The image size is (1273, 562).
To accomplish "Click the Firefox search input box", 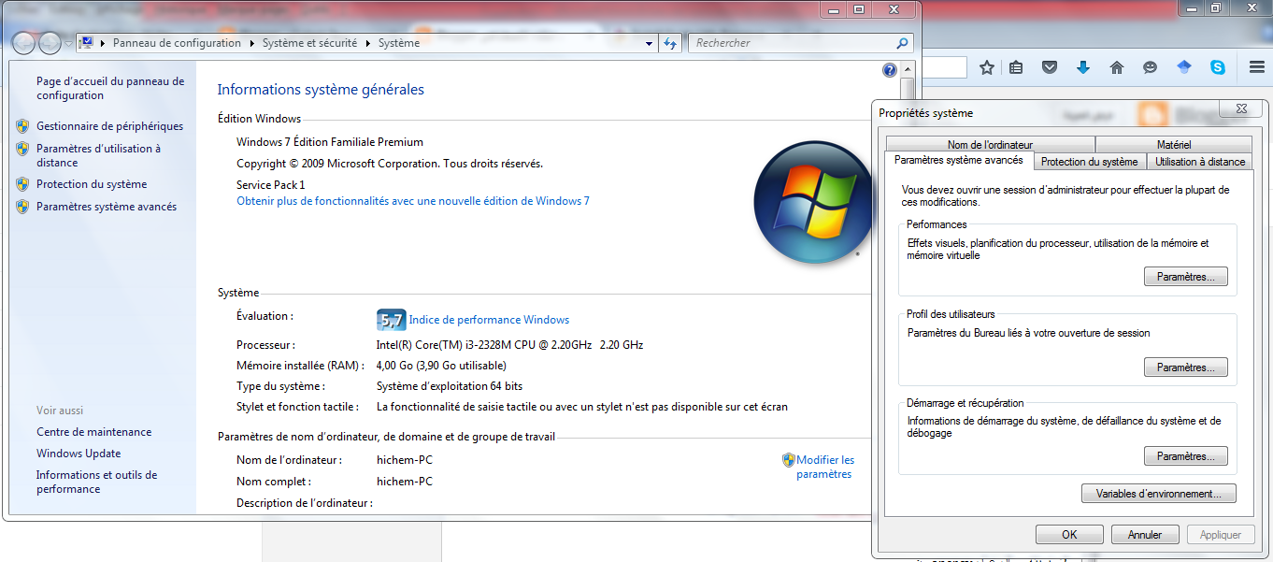I will tap(944, 67).
